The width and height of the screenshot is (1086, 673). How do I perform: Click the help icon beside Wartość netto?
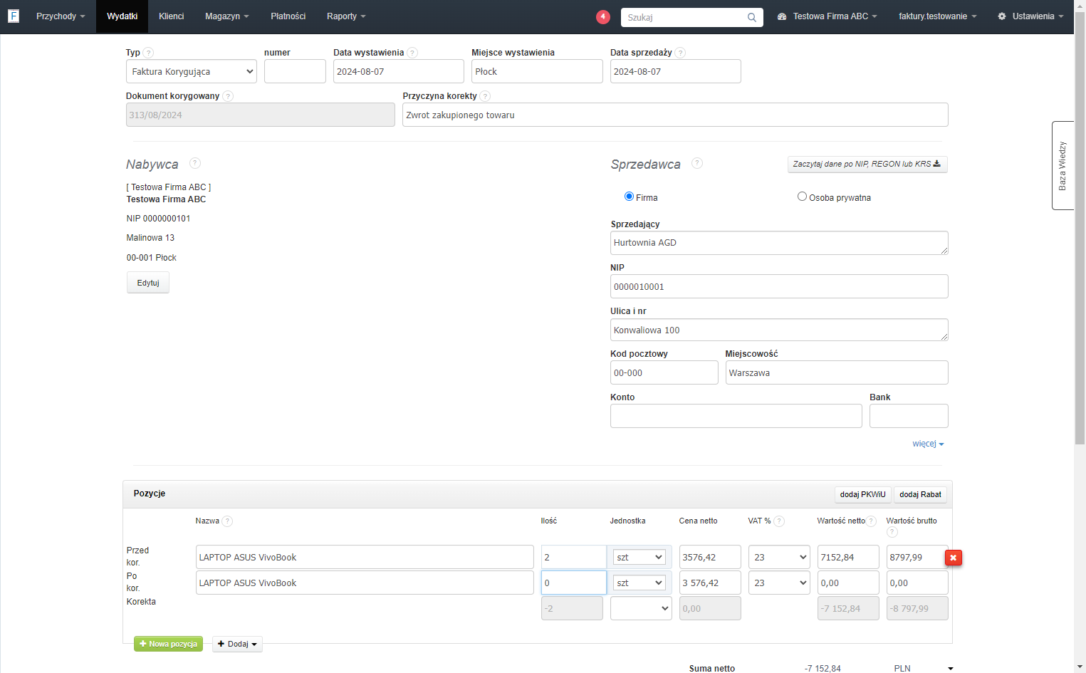871,521
